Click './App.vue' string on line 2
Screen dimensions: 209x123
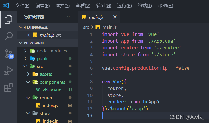tap(161, 41)
